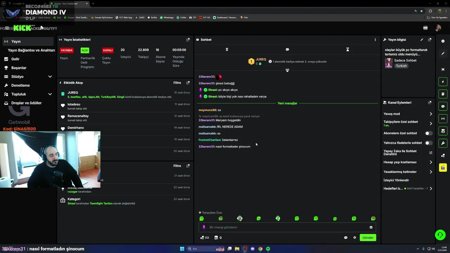The image size is (450, 253).
Task: Click the chat bubble icon beside settings gear
Action: click(346, 238)
